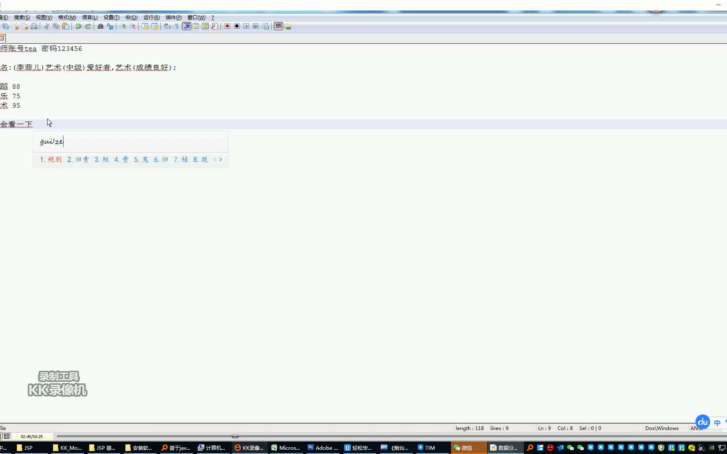Switch to TIM in the taskbar

pos(432,448)
